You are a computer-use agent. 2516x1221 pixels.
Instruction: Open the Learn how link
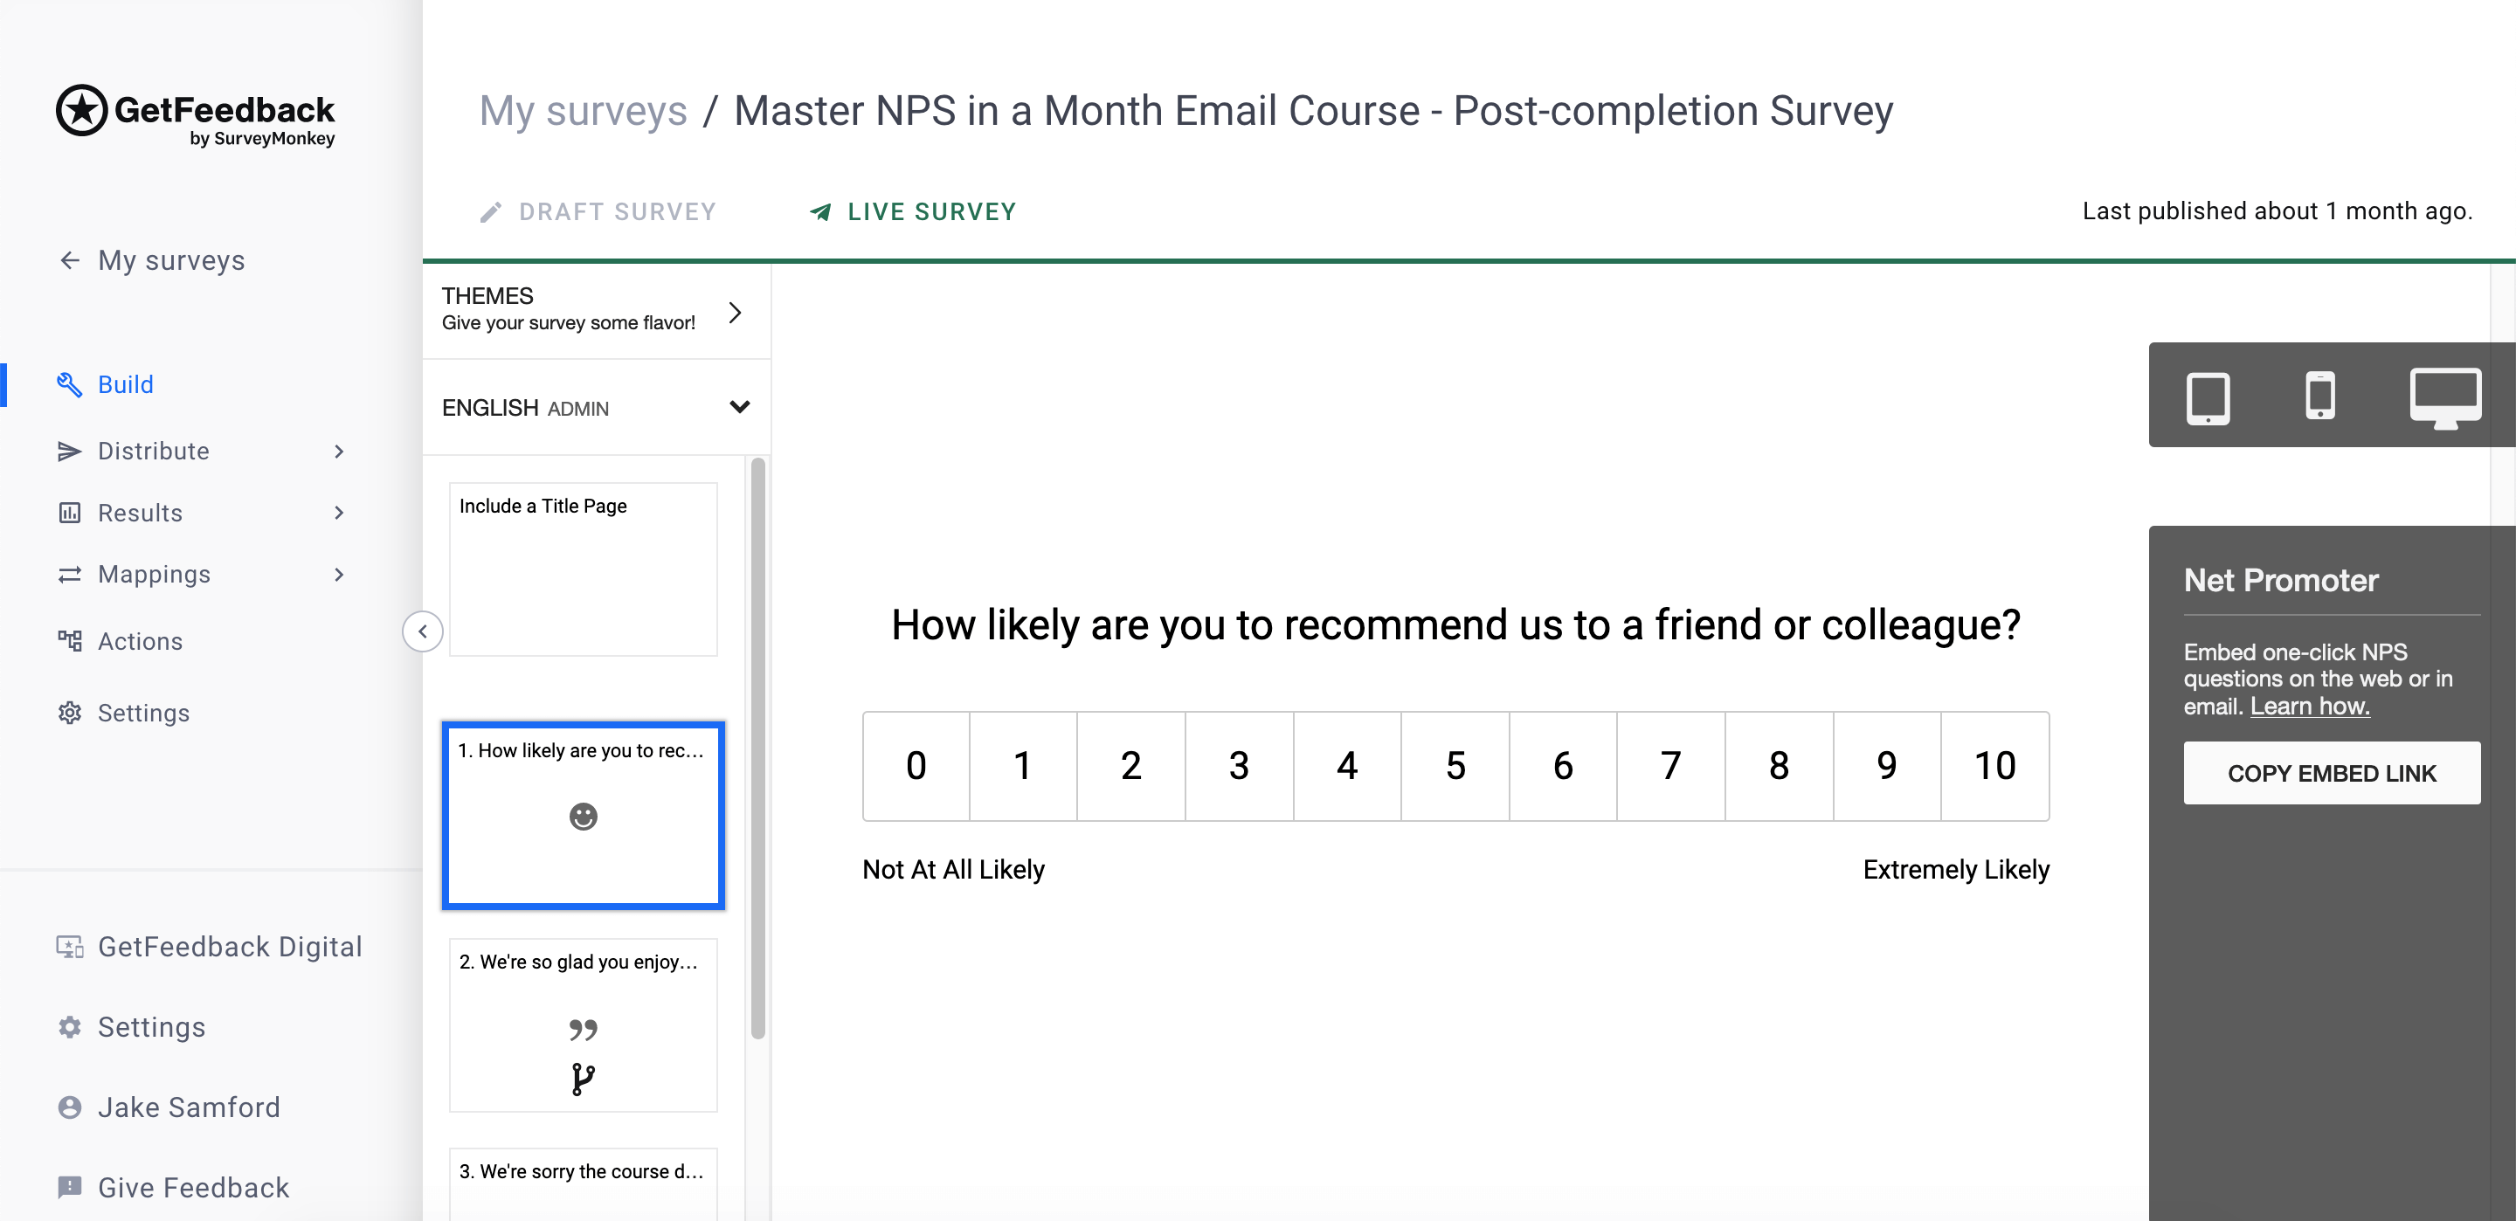2311,705
